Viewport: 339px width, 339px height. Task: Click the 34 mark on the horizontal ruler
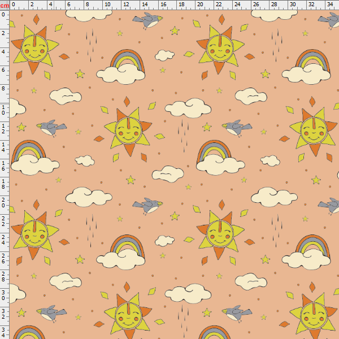pyautogui.click(x=330, y=5)
